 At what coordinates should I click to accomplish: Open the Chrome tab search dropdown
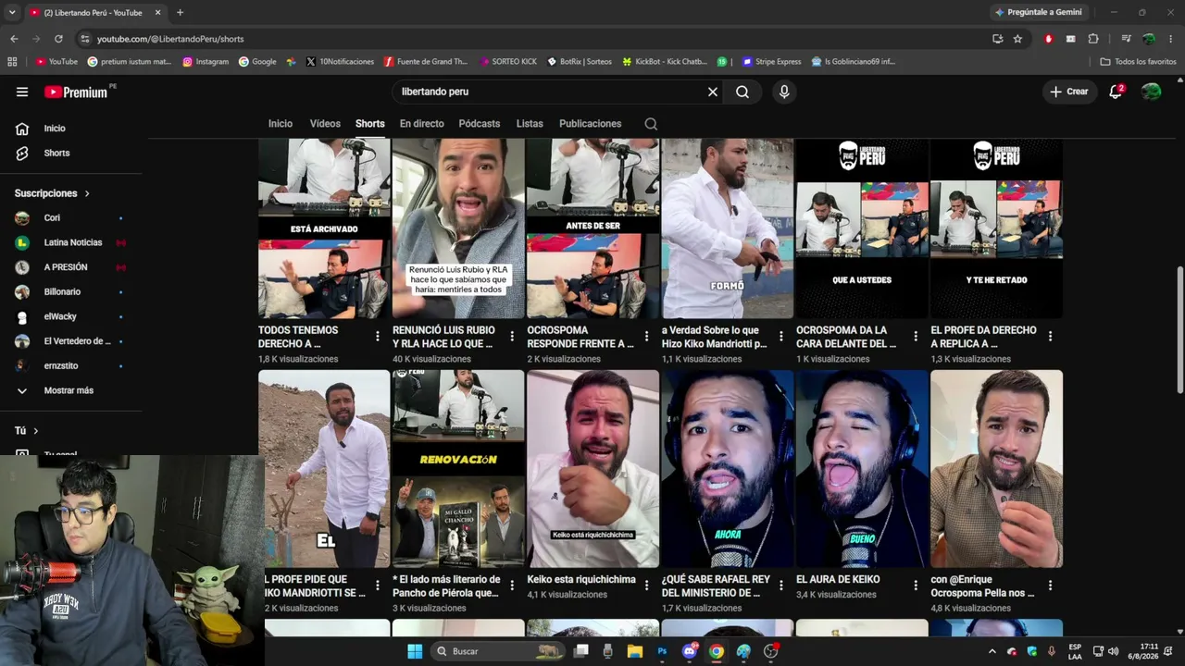click(x=12, y=12)
